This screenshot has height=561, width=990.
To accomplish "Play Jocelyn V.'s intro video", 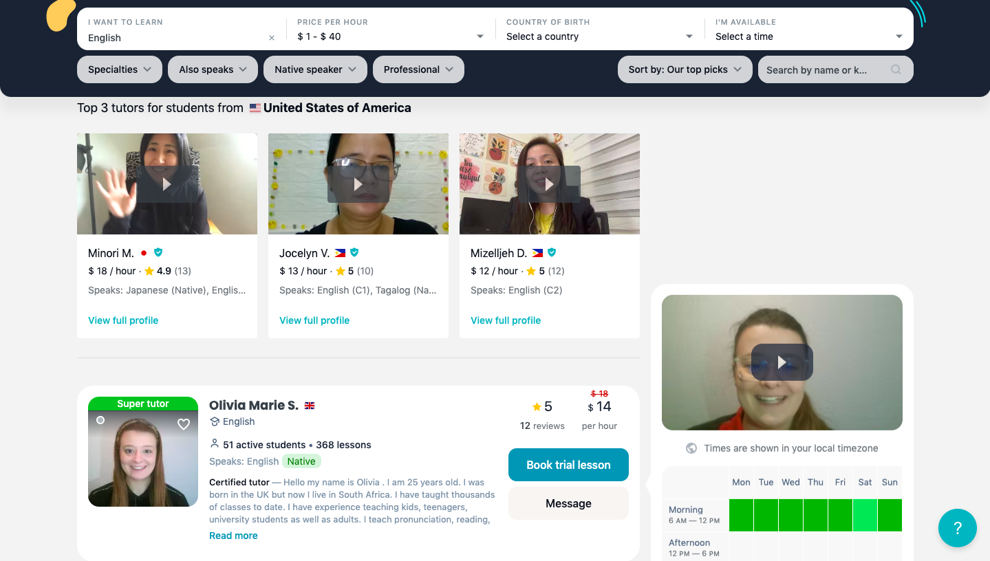I will point(358,184).
